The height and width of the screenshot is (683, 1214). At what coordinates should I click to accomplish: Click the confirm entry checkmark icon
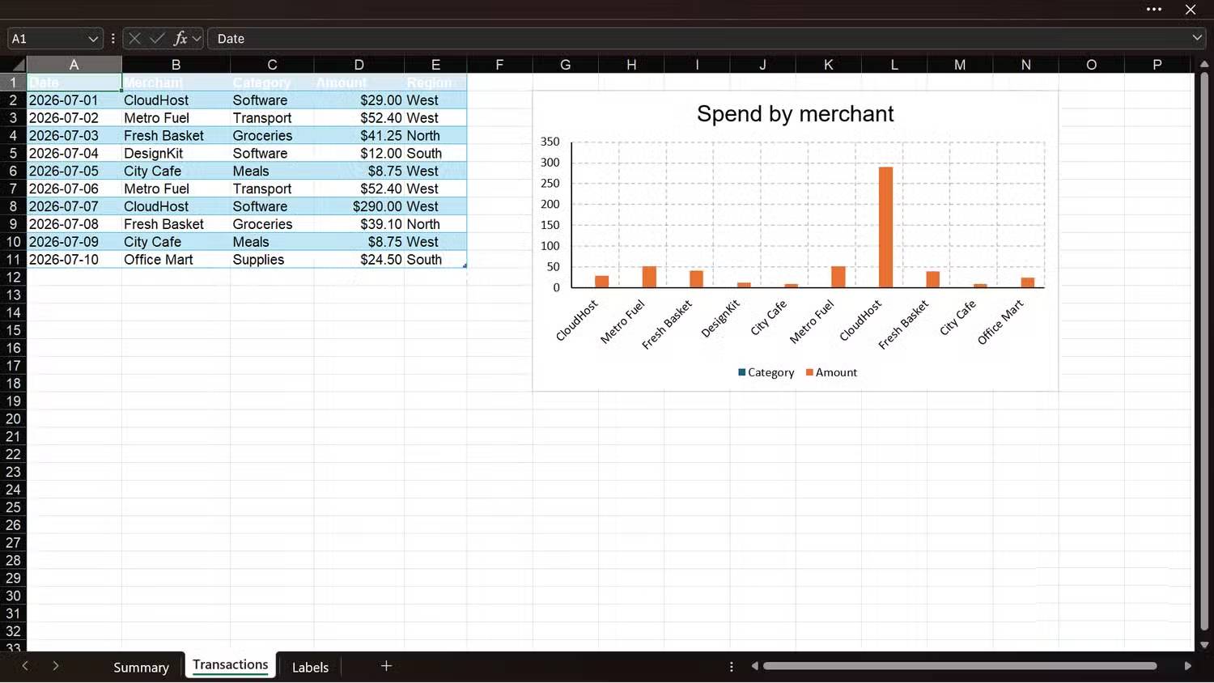(157, 38)
